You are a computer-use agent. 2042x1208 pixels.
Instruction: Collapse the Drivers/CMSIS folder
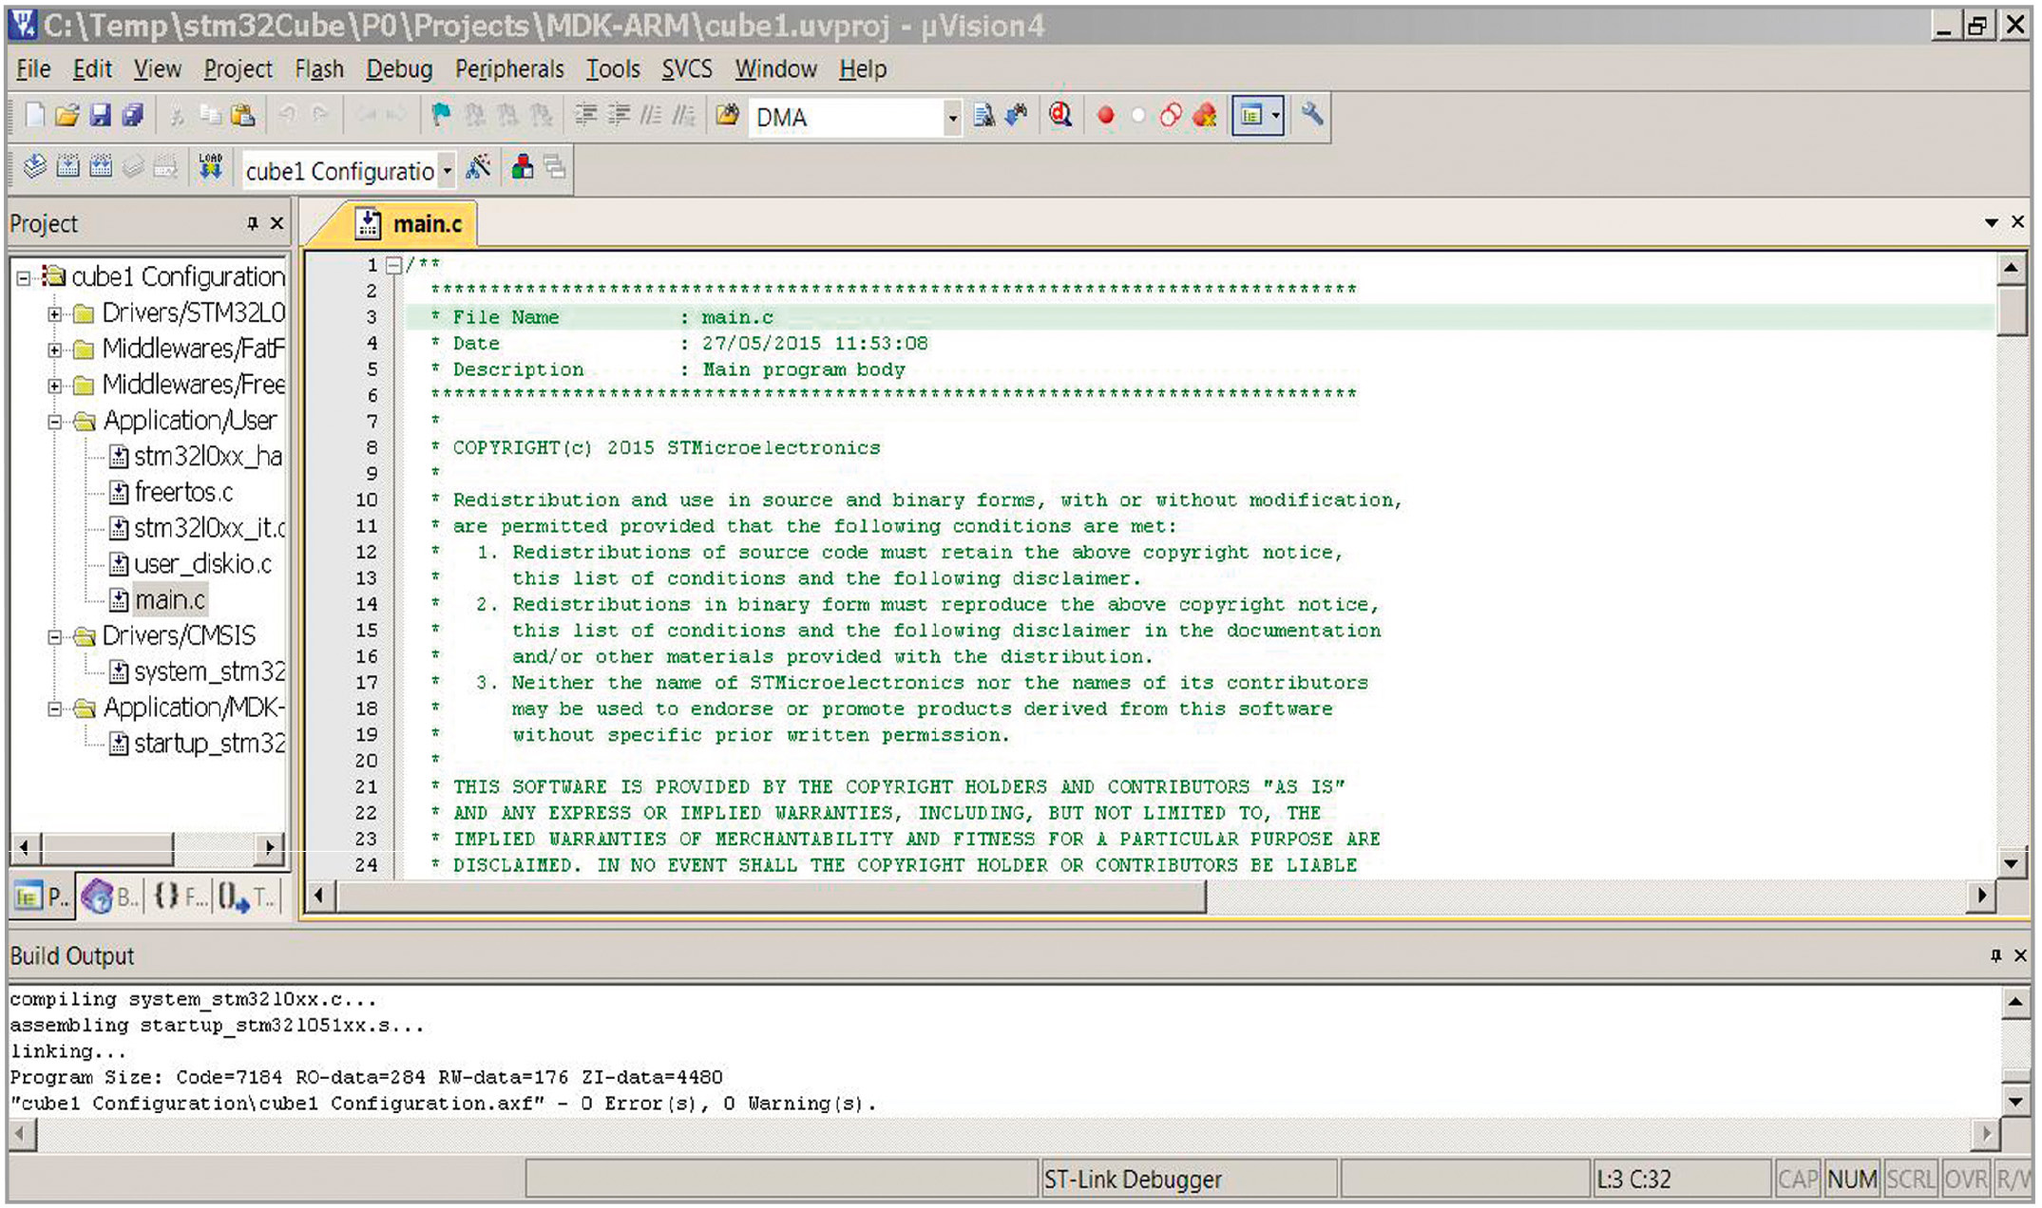tap(55, 636)
